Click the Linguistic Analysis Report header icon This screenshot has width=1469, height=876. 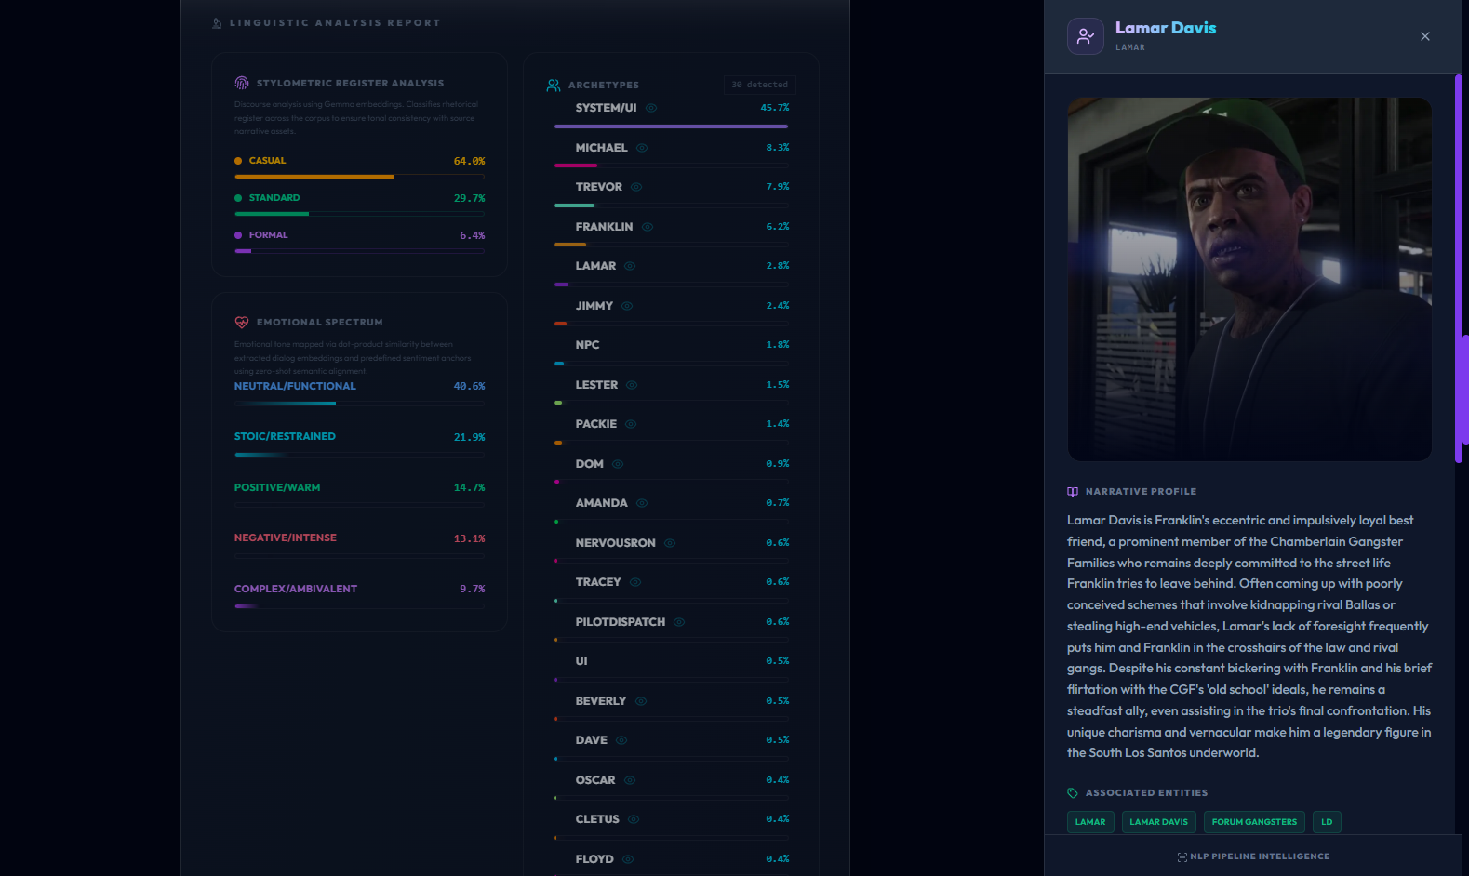(217, 23)
